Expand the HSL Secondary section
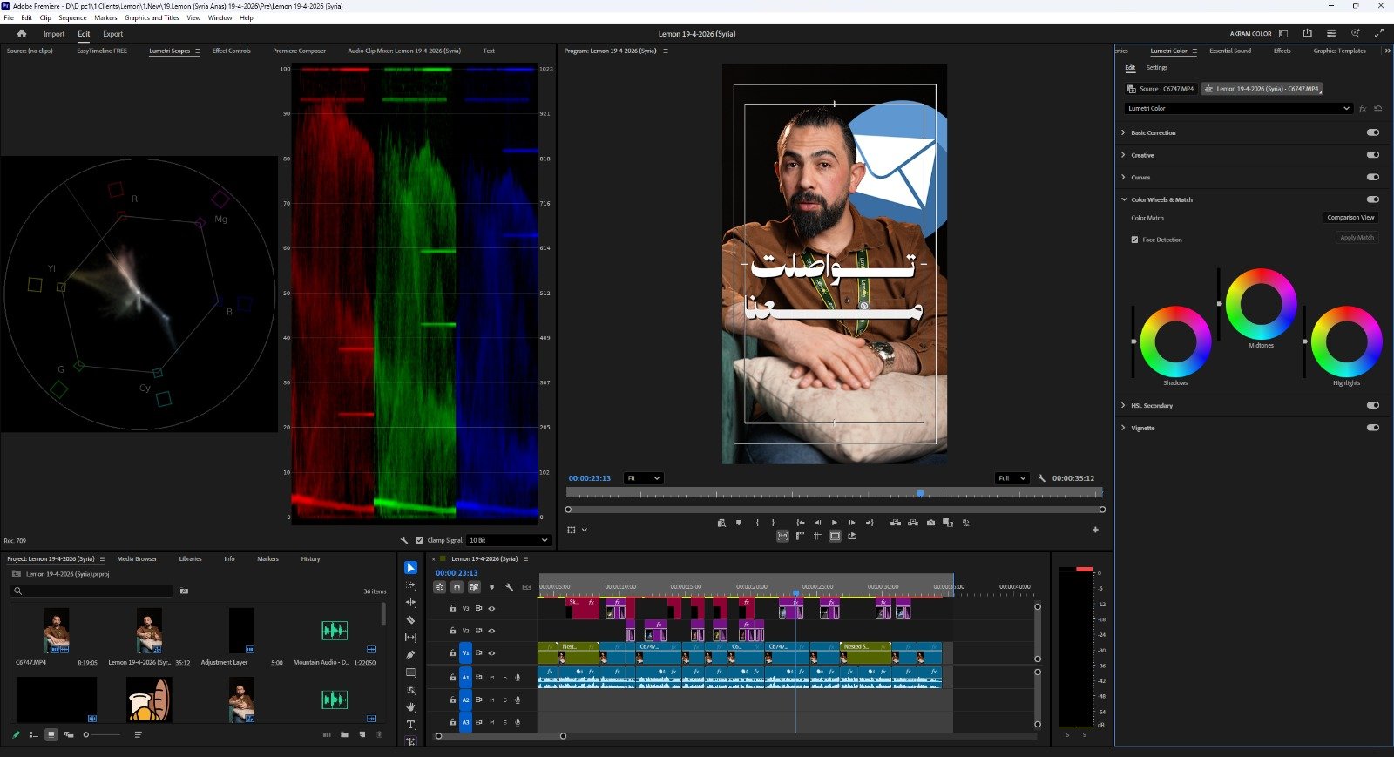Viewport: 1394px width, 757px height. pos(1123,405)
